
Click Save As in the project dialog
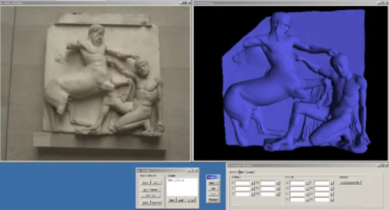pos(157,203)
